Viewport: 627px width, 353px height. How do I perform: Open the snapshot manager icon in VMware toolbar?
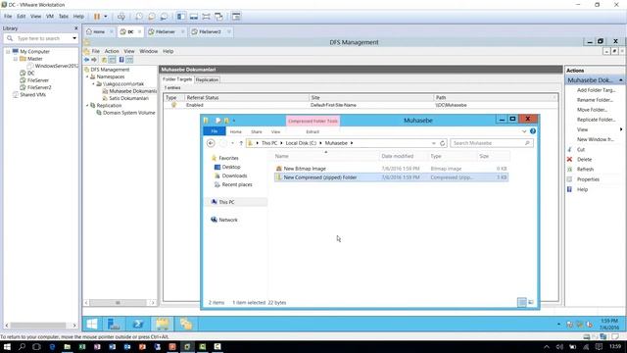click(164, 17)
